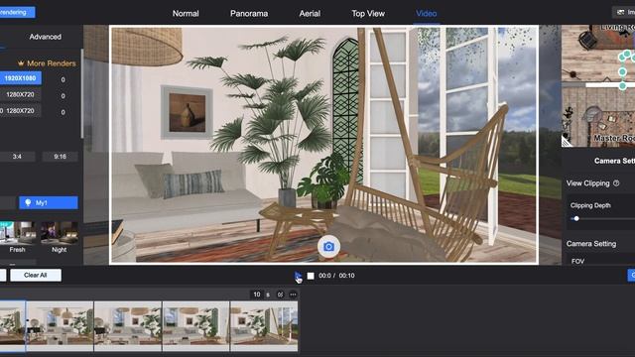Viewport: 635px width, 357px height.
Task: Select the third timeline keyframe thumbnail
Action: (x=128, y=326)
